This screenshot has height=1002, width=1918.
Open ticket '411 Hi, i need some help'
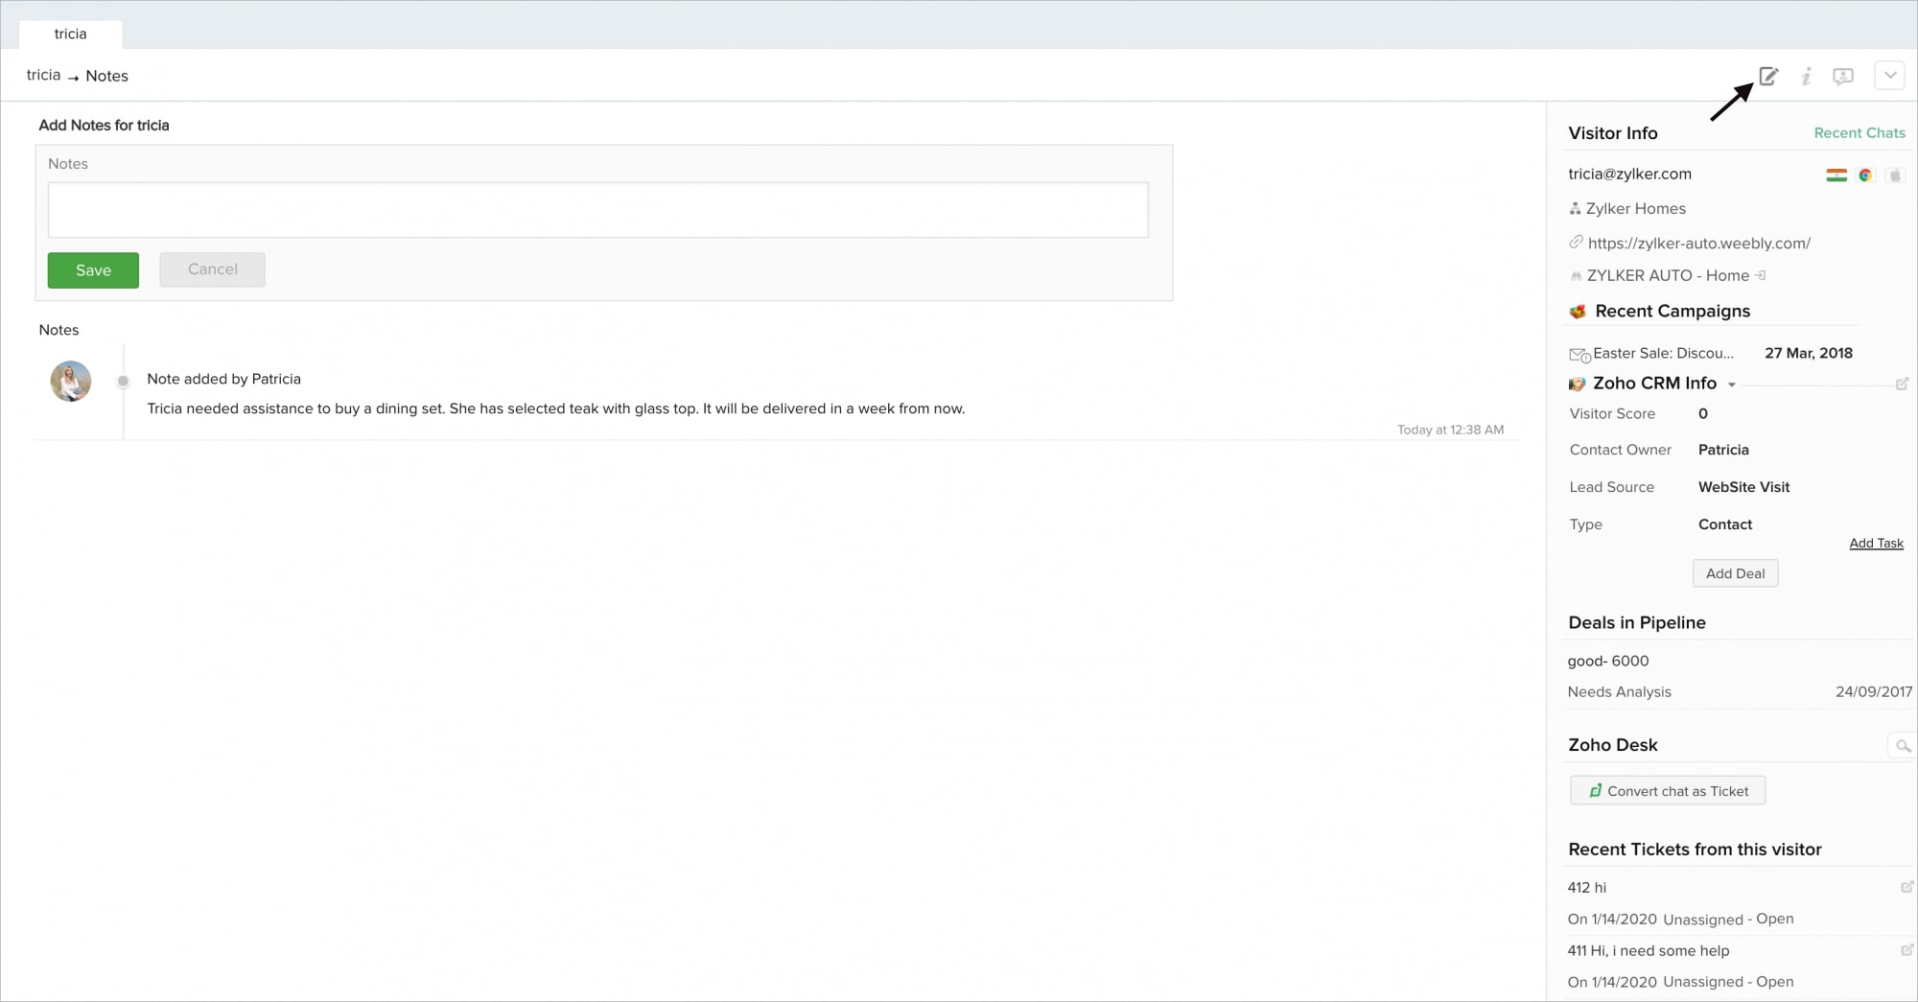1649,951
